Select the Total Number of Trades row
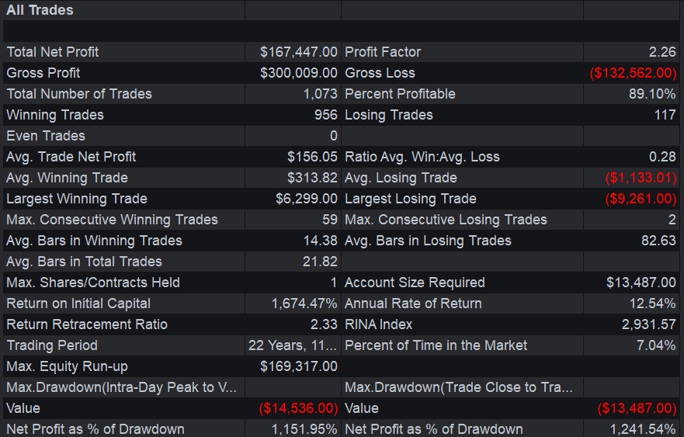Viewport: 684px width, 437px height. pos(341,94)
